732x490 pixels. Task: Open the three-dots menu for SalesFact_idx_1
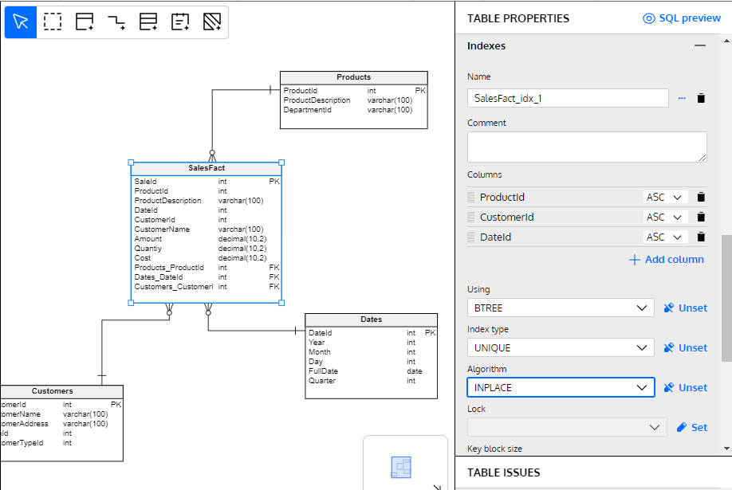tap(682, 99)
